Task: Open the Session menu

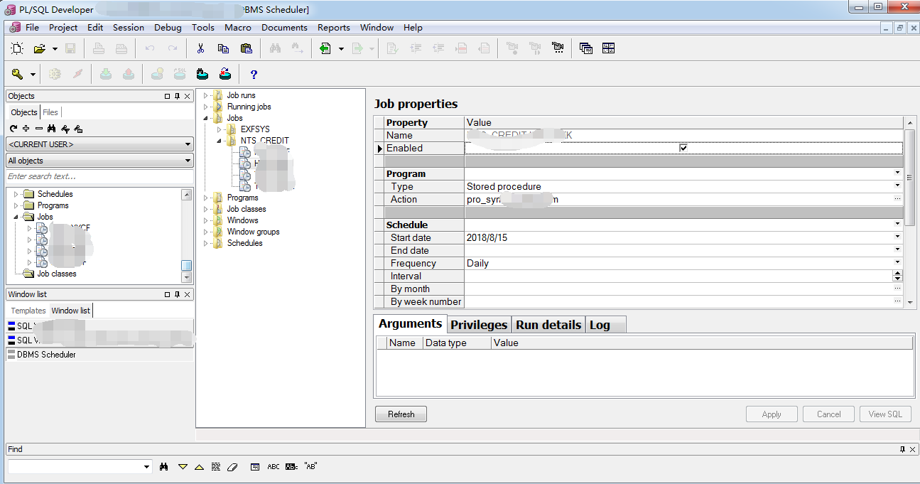Action: pos(129,28)
